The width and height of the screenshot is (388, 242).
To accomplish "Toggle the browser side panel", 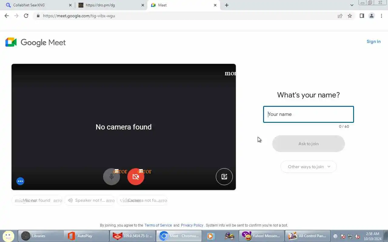I will tap(362, 16).
